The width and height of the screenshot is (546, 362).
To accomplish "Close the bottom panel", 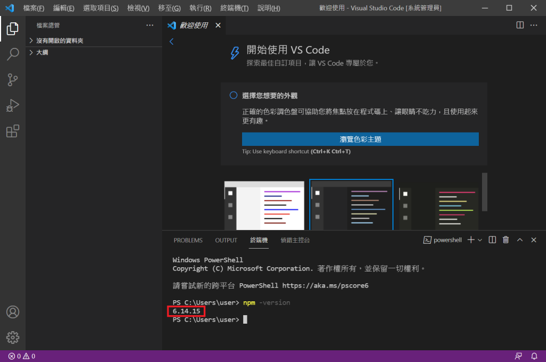I will 533,240.
